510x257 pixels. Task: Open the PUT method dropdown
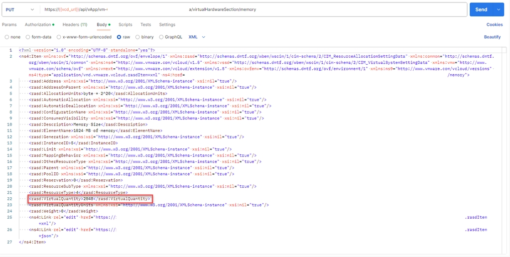point(20,9)
